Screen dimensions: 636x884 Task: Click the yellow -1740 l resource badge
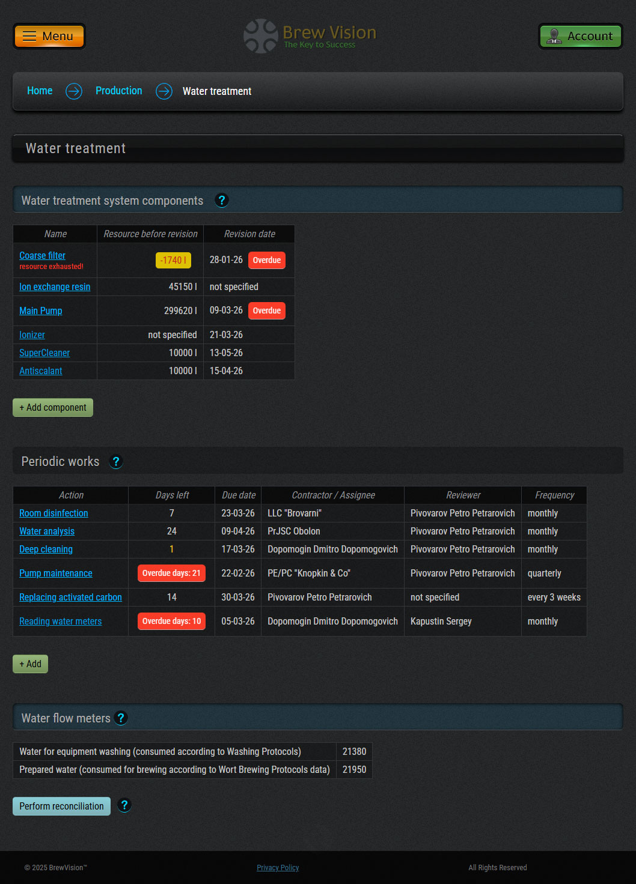(173, 260)
